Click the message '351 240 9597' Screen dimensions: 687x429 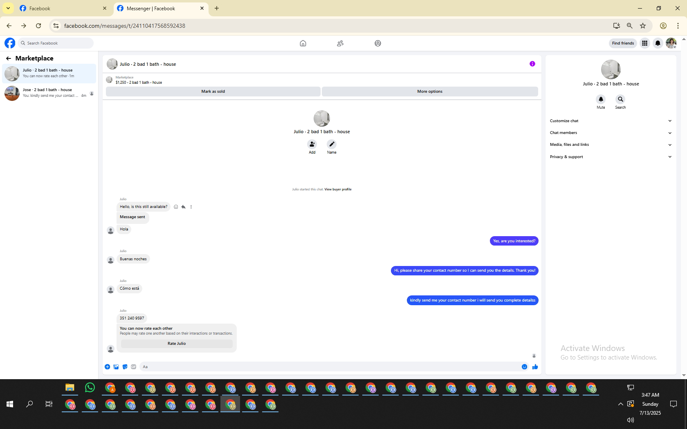[x=132, y=318]
